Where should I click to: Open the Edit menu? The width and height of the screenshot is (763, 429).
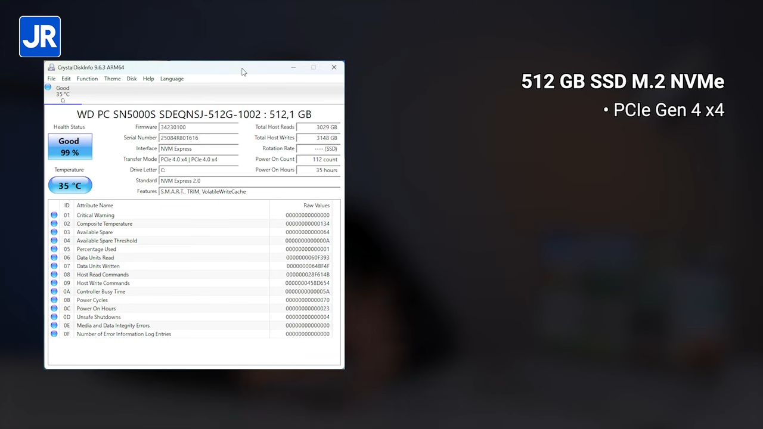click(x=66, y=79)
